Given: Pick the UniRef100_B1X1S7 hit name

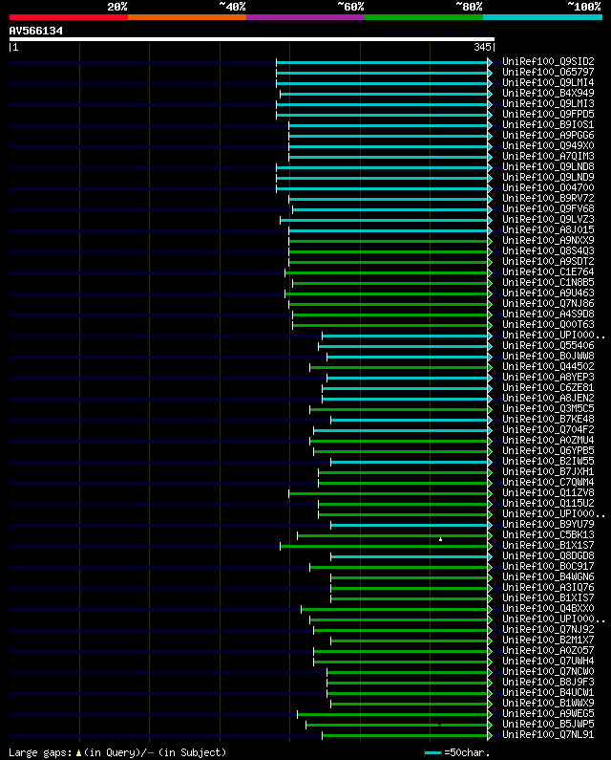Looking at the screenshot, I should 548,545.
